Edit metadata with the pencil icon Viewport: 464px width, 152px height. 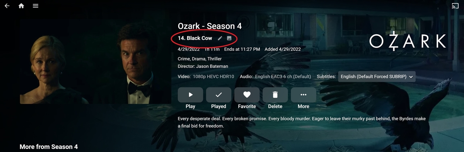click(x=220, y=38)
